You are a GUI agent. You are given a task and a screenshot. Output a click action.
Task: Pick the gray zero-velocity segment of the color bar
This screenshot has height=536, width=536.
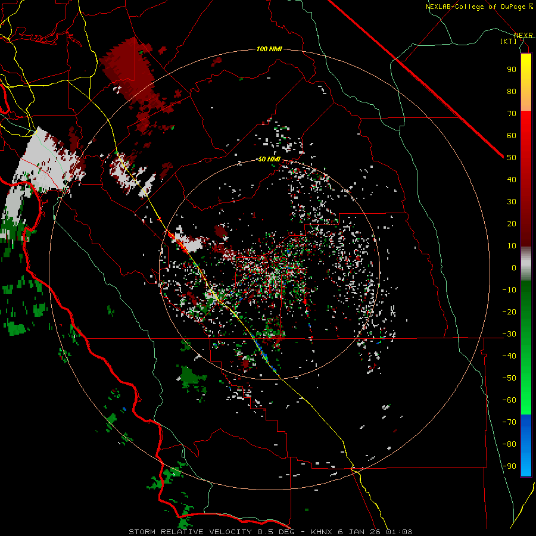coord(526,265)
